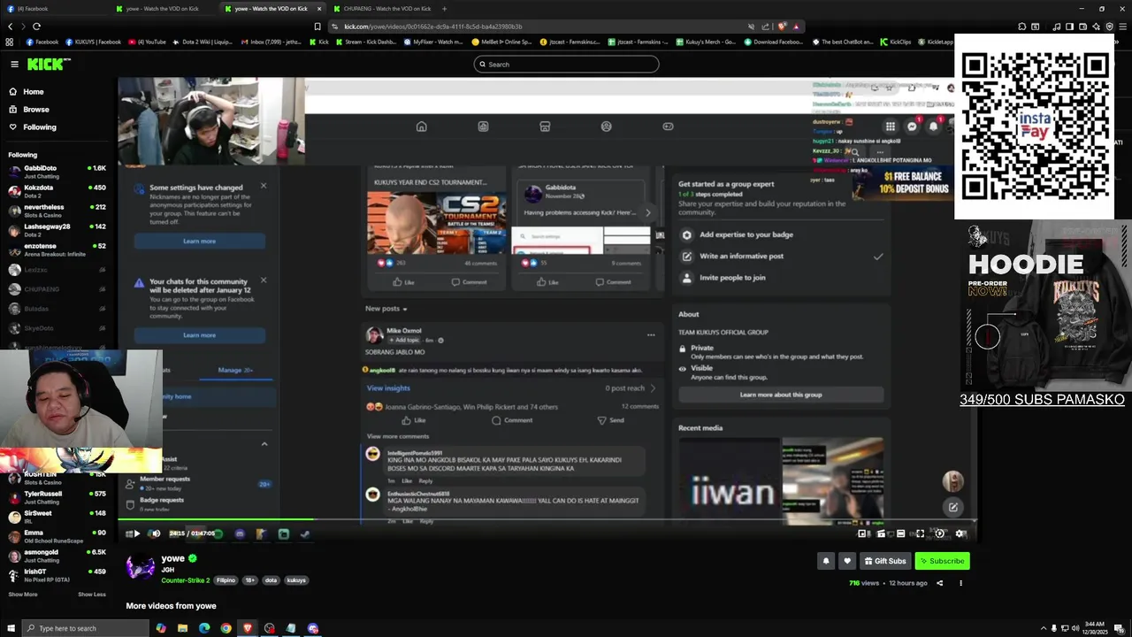Go to Home in Kick sidebar
The width and height of the screenshot is (1132, 637).
point(34,92)
